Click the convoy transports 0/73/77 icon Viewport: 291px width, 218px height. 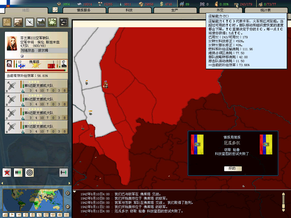tap(260, 4)
